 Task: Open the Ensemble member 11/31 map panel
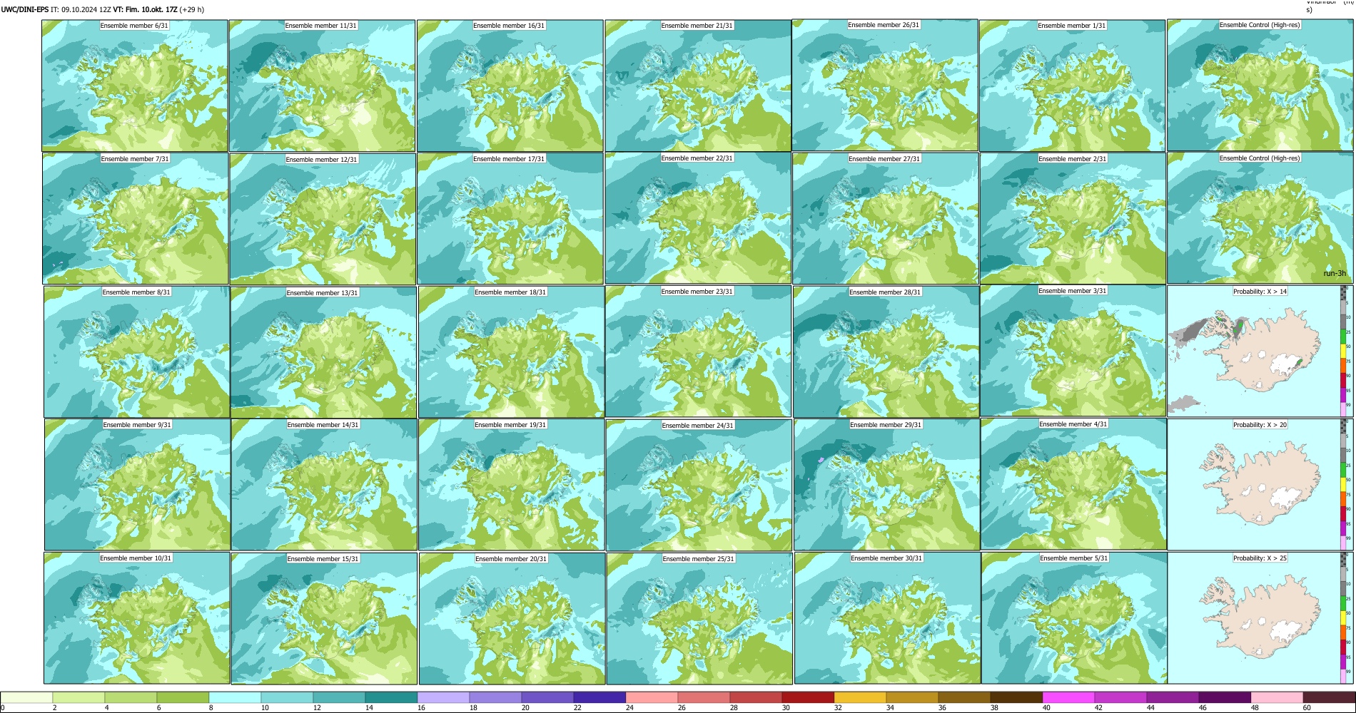322,86
